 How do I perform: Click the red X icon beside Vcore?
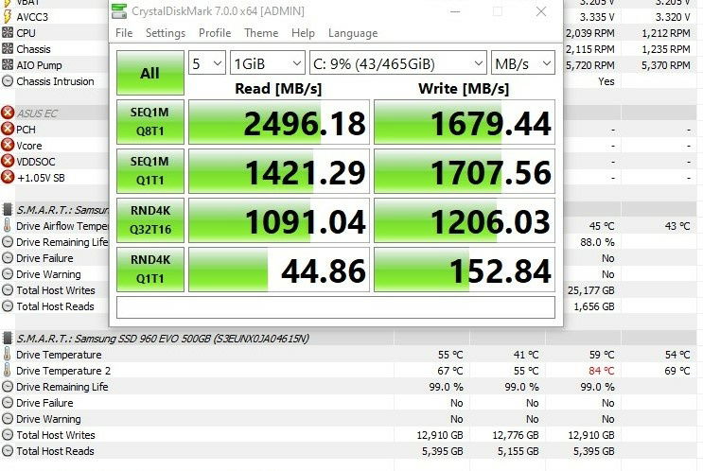tap(8, 146)
